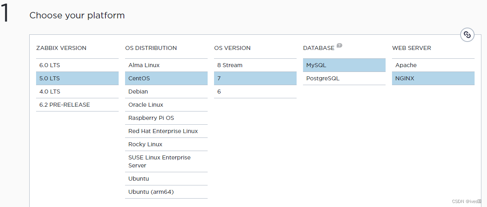Select Rocky Linux distribution

pyautogui.click(x=166, y=144)
